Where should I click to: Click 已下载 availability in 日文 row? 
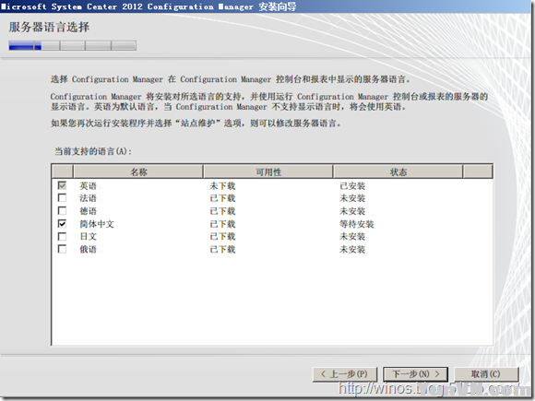222,237
